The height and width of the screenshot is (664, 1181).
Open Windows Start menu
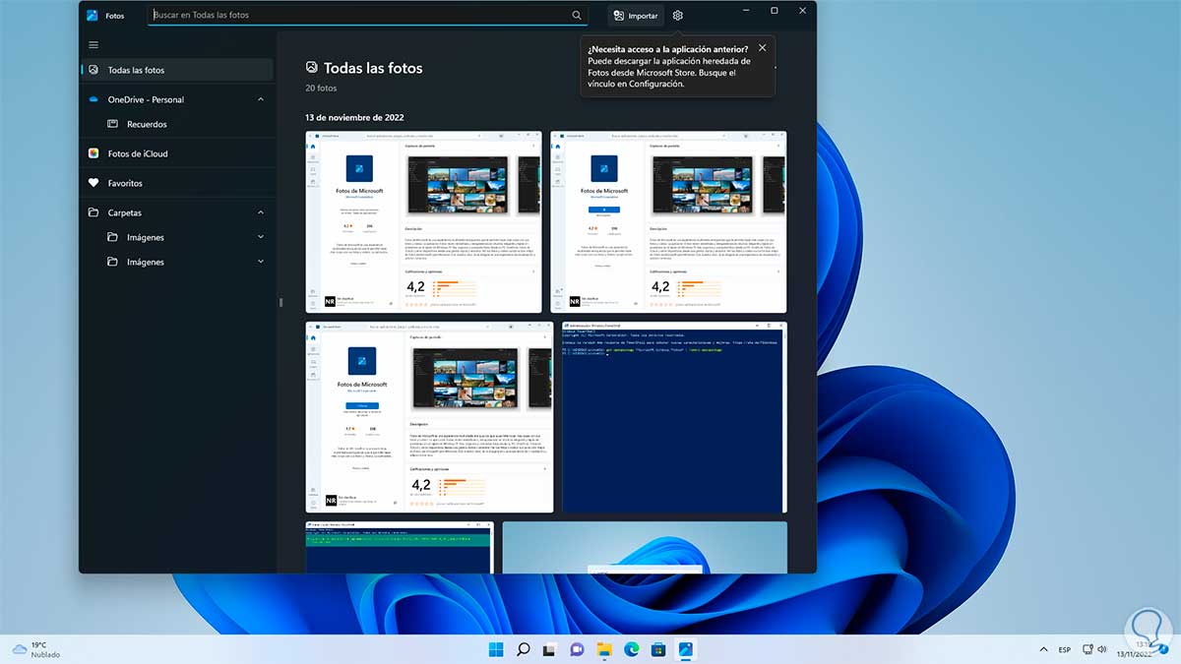[496, 649]
